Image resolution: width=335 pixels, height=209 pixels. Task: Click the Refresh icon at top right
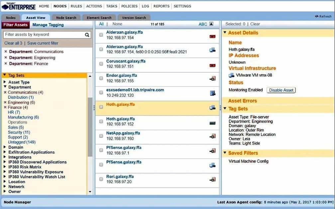pyautogui.click(x=317, y=16)
